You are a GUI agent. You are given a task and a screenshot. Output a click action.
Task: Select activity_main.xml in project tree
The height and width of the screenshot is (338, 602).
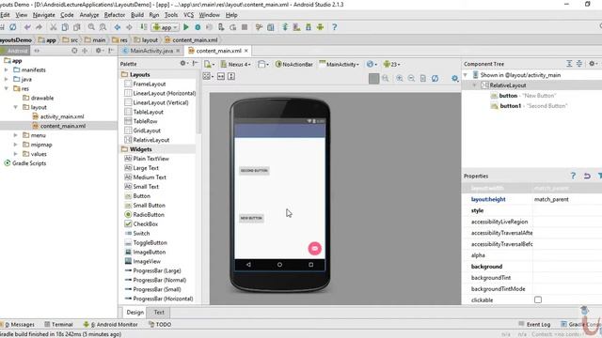click(62, 116)
